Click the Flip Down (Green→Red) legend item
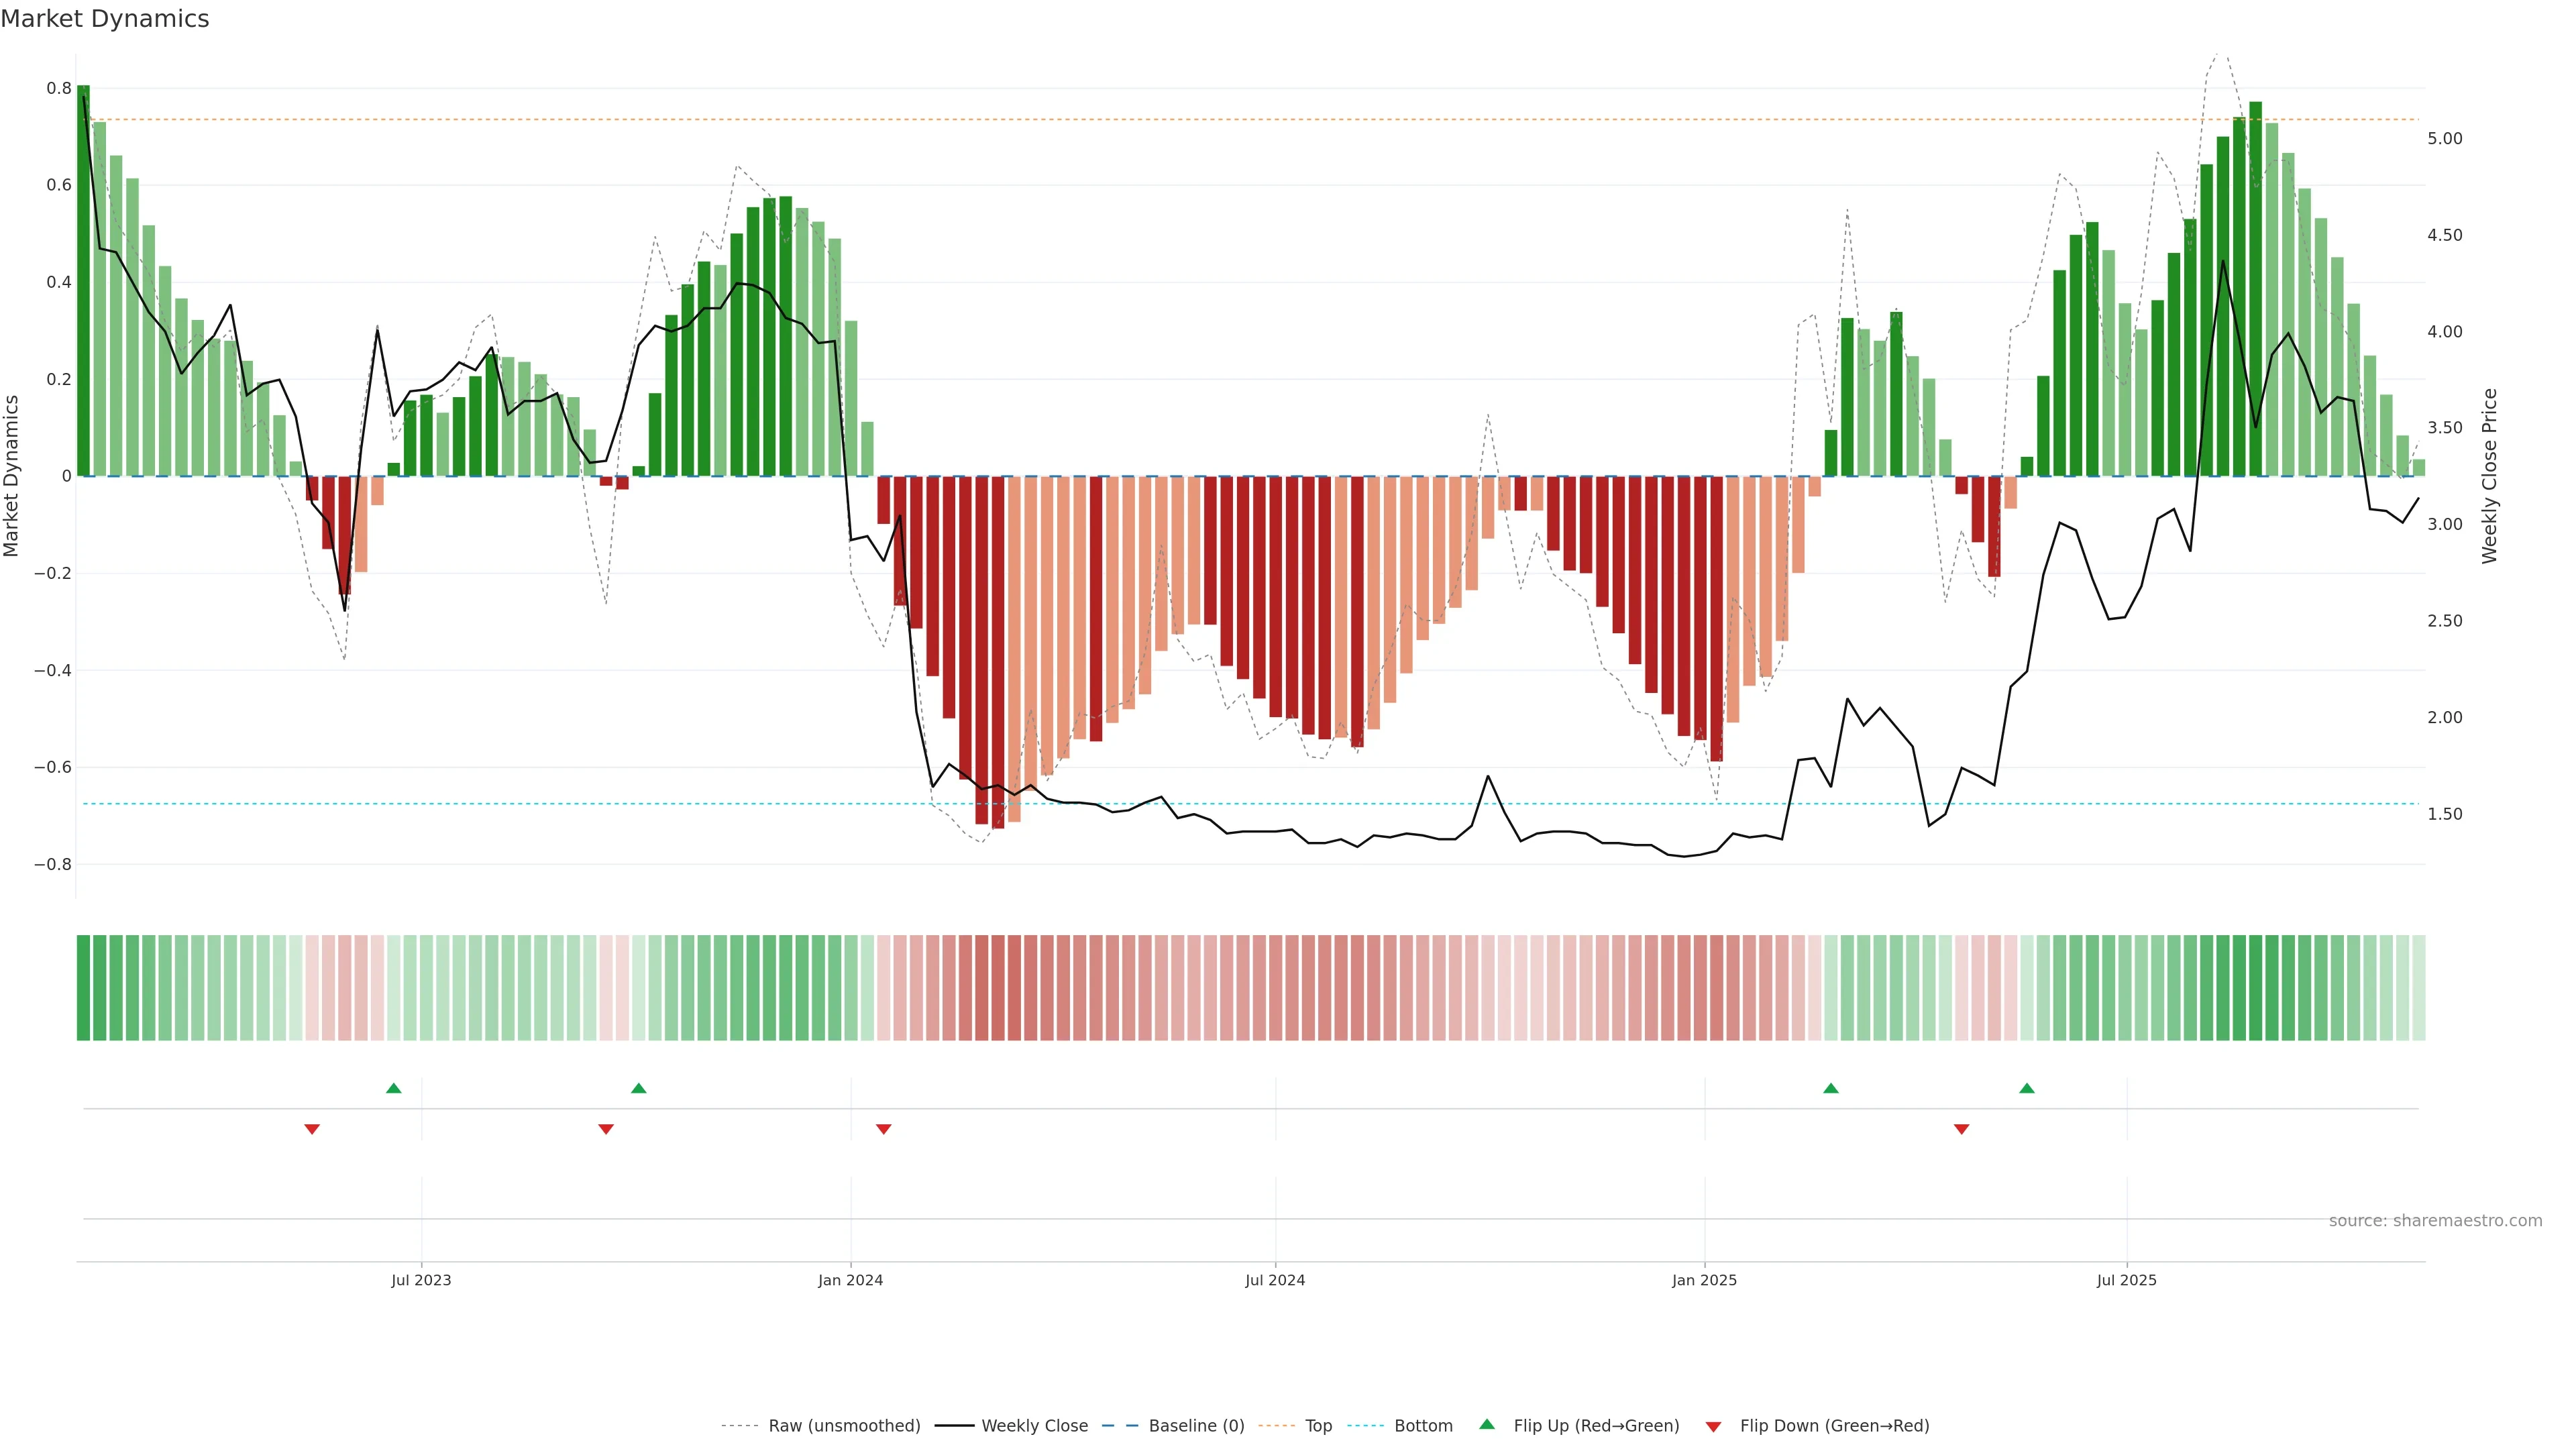Image resolution: width=2576 pixels, height=1449 pixels. (x=1834, y=1426)
